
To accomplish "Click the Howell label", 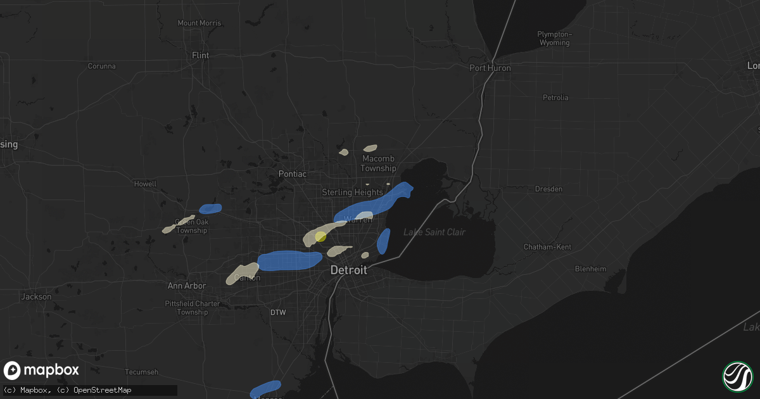I will tap(144, 184).
